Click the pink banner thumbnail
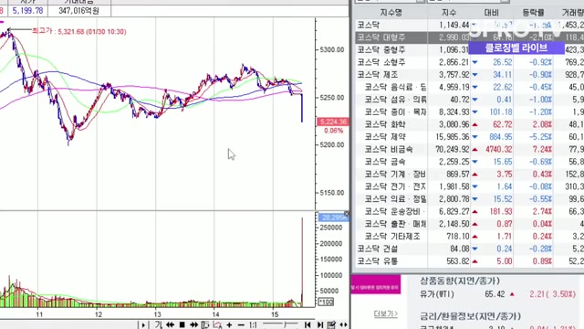Screen dimensions: 584x329 [376, 284]
